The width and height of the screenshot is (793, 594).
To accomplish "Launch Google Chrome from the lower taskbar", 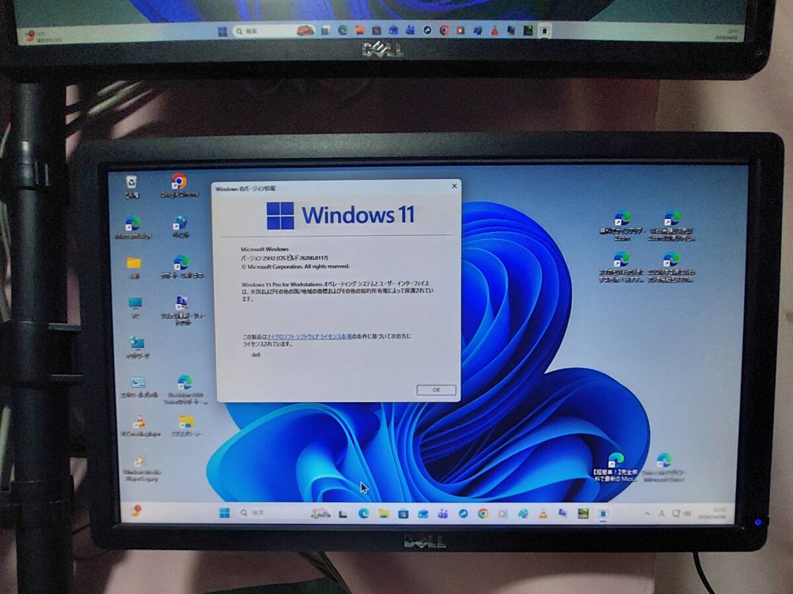I will tap(483, 513).
